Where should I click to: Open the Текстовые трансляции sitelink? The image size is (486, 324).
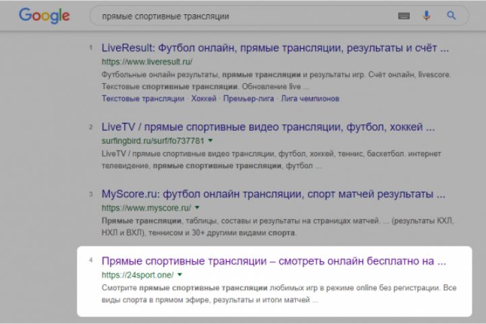pyautogui.click(x=143, y=99)
